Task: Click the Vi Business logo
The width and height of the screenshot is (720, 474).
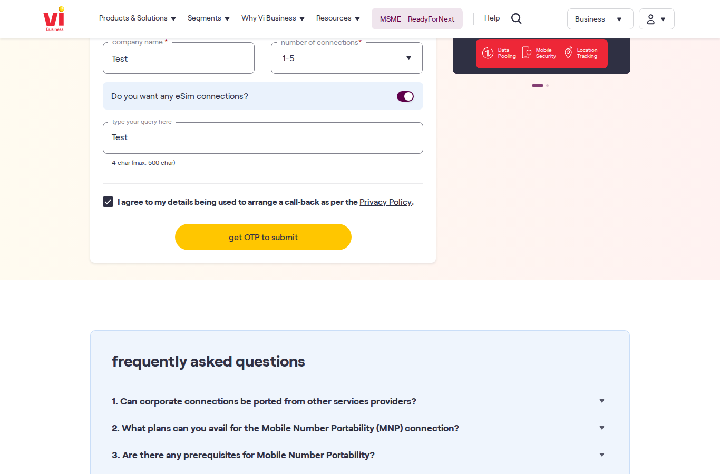Action: tap(54, 19)
